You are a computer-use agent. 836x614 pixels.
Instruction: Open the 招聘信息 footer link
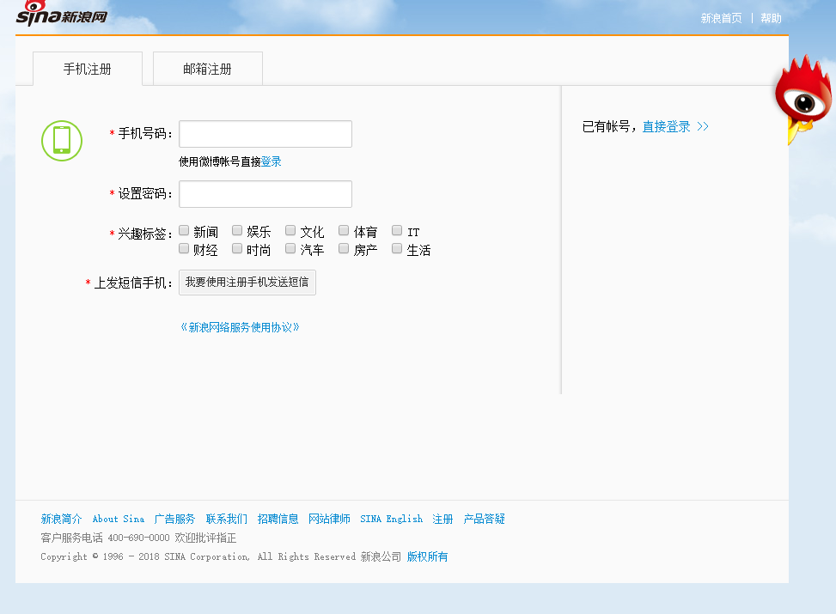[x=278, y=519]
